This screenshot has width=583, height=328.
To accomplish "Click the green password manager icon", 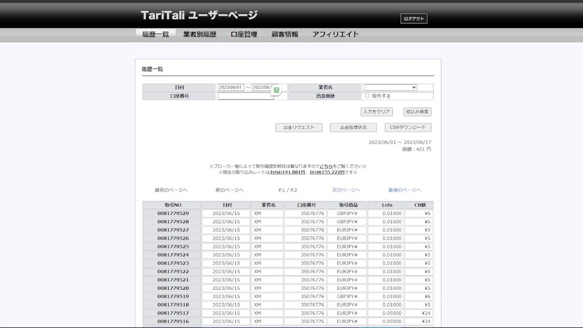I will pos(276,90).
